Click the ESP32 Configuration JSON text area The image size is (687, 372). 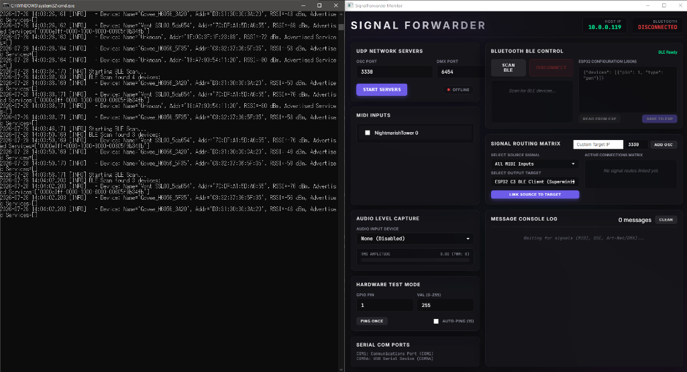628,90
